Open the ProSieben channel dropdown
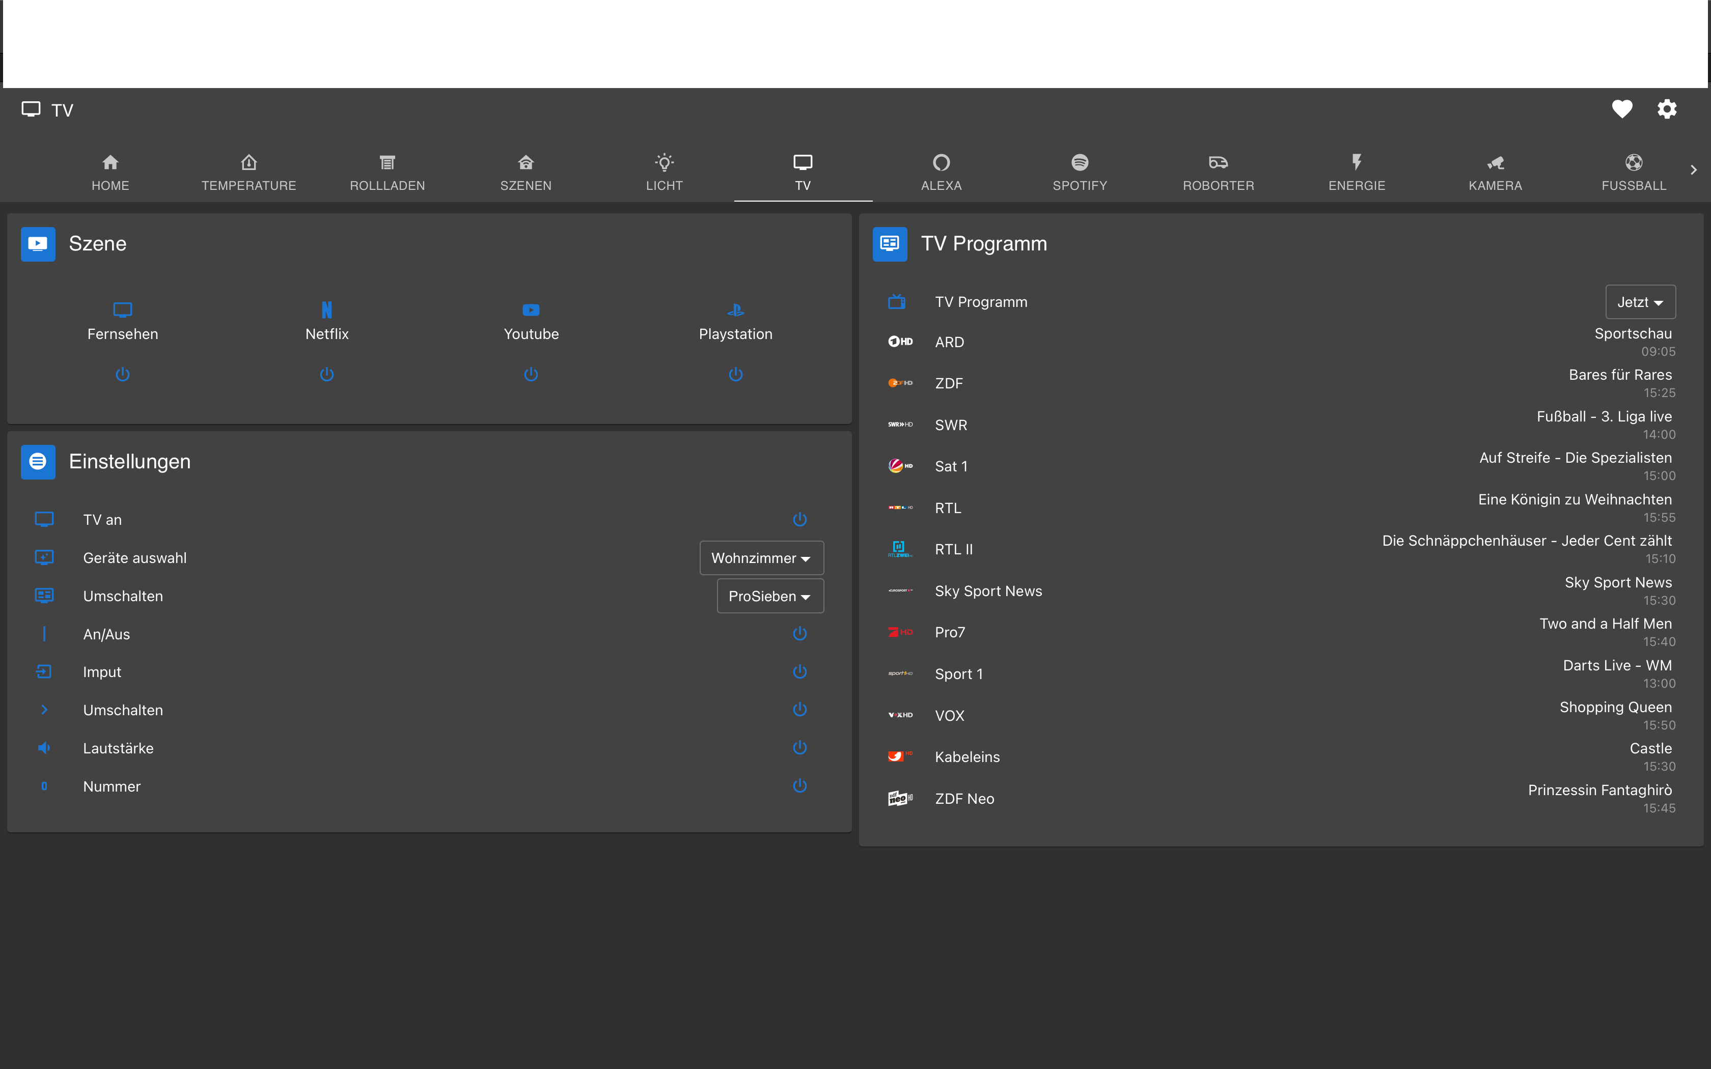The width and height of the screenshot is (1711, 1069). tap(769, 596)
